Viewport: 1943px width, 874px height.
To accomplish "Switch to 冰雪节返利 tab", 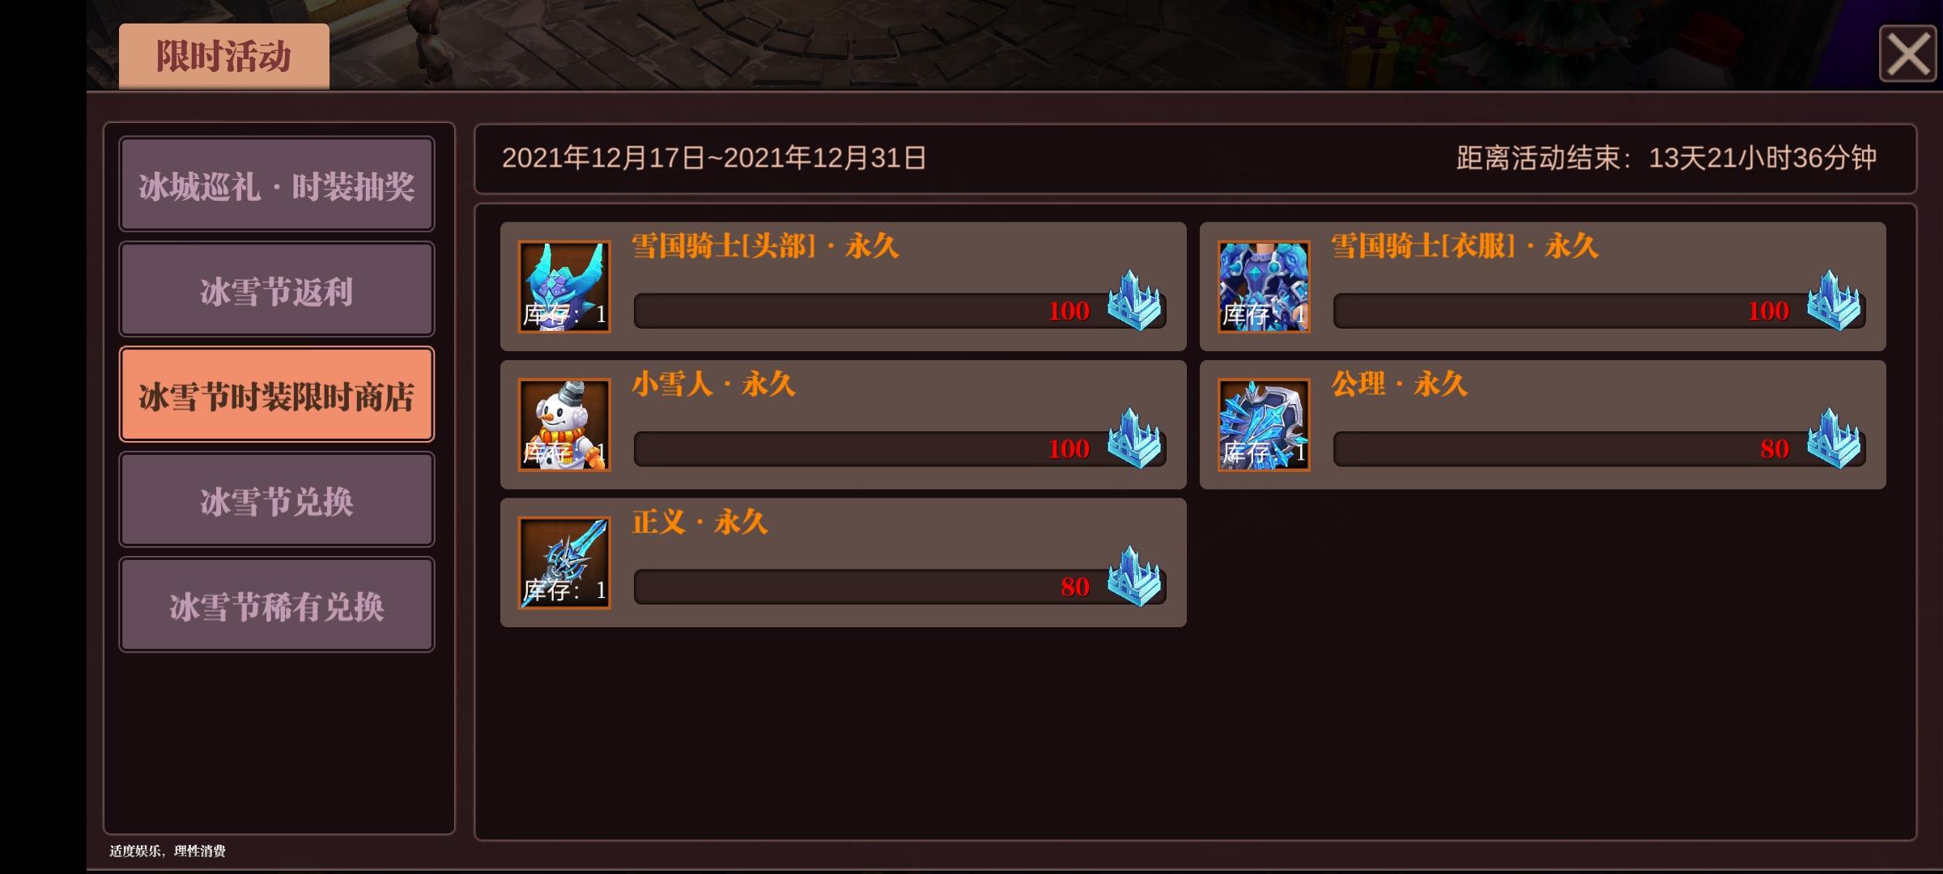I will pyautogui.click(x=277, y=290).
